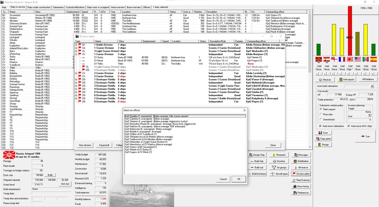The width and height of the screenshot is (379, 207).
Task: Expand the 4 Destroyer Flotilla node
Action: point(76,89)
